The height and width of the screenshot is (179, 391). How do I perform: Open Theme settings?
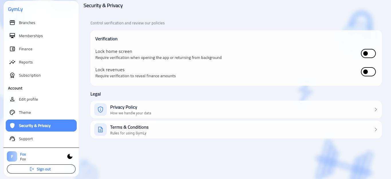[41, 112]
